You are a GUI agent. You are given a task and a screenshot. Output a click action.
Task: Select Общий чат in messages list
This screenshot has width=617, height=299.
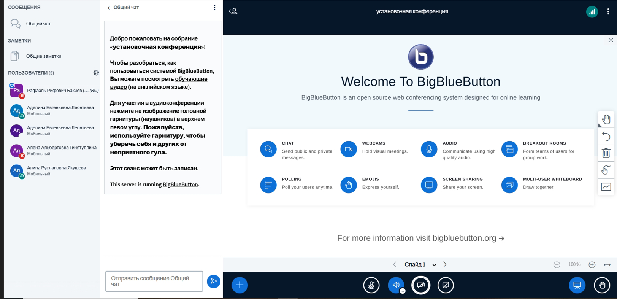tap(38, 24)
